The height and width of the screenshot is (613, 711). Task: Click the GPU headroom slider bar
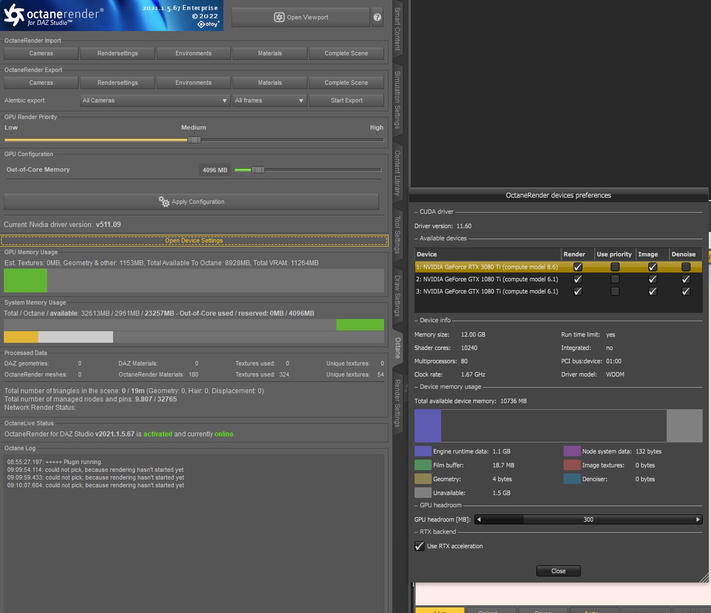click(x=589, y=519)
